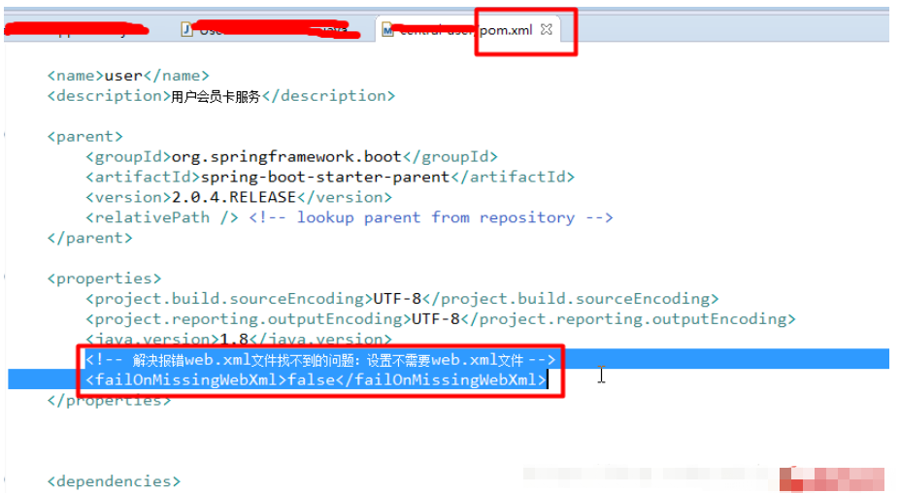Click the opening <dependencies> tag

114,481
